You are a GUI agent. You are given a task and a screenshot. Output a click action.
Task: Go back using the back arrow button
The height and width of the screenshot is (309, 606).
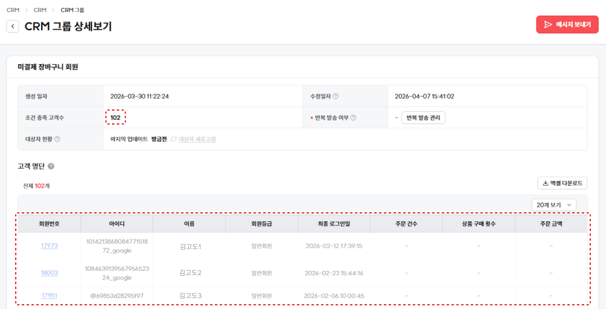pyautogui.click(x=13, y=26)
